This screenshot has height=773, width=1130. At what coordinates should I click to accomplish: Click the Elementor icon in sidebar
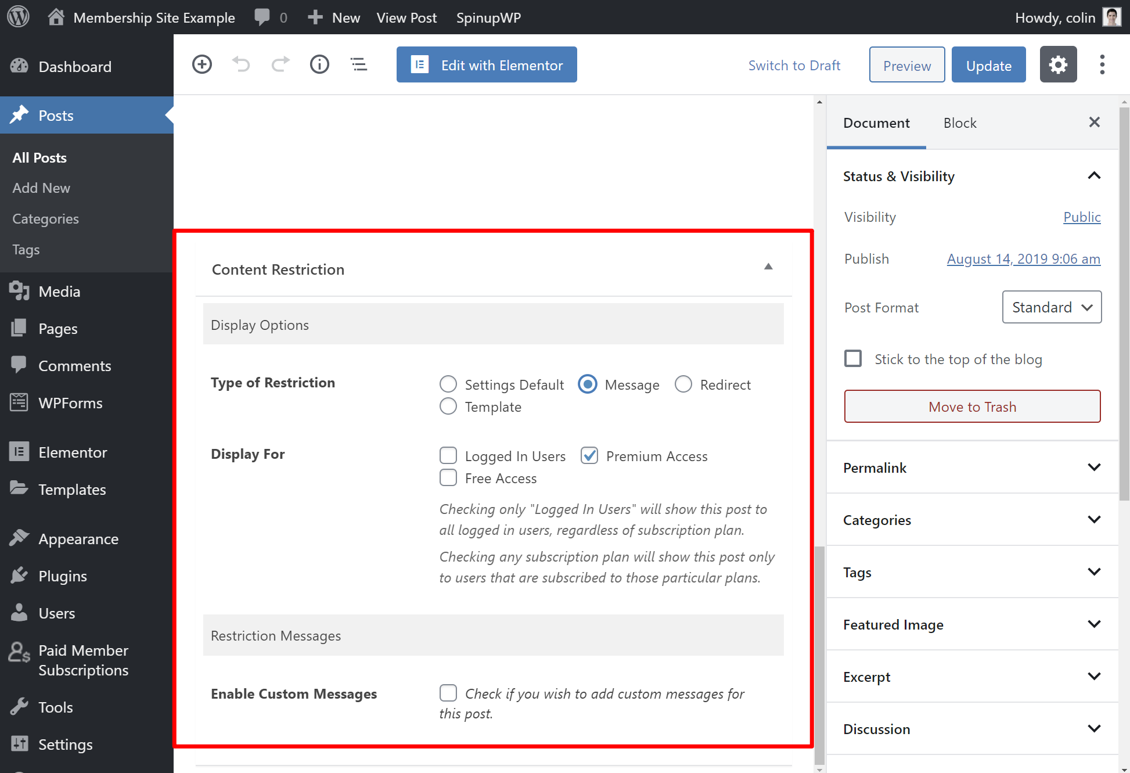click(x=19, y=452)
